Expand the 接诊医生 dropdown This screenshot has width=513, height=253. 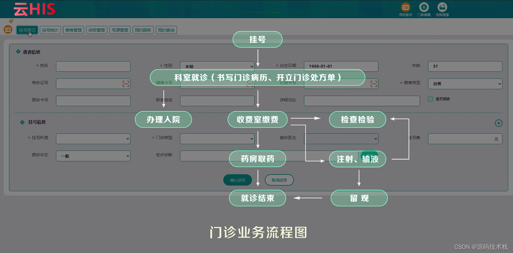(x=341, y=139)
